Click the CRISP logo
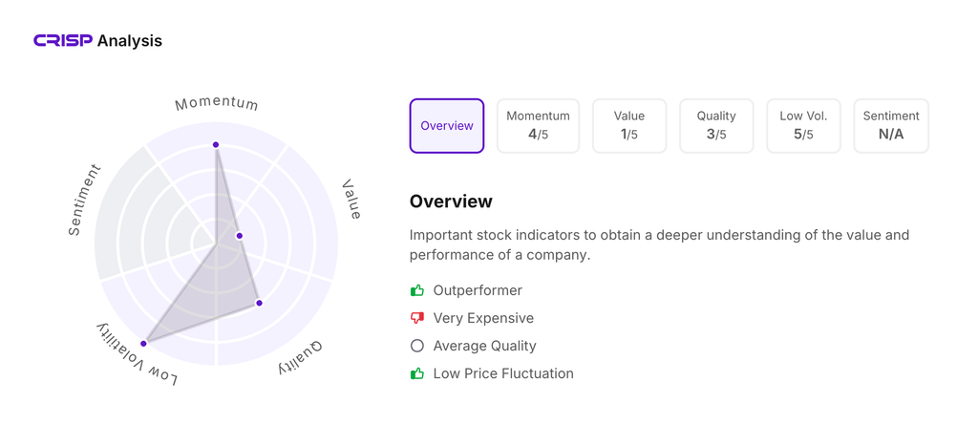This screenshot has width=978, height=424. point(63,40)
